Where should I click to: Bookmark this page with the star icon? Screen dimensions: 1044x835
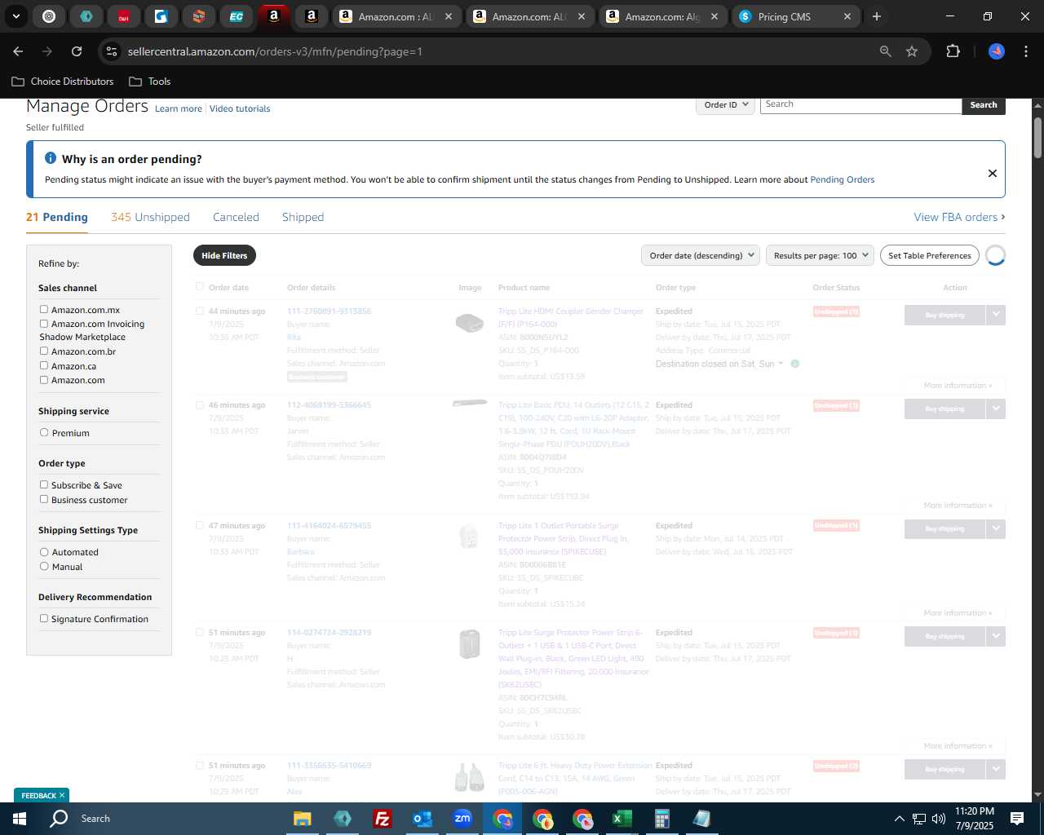(x=912, y=51)
